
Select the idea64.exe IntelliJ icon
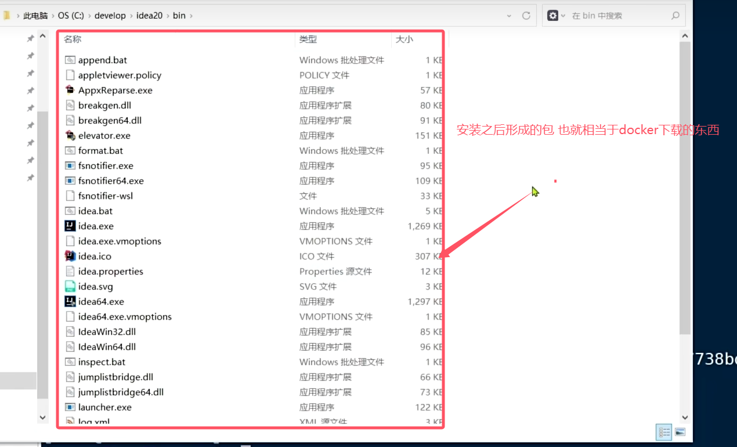[70, 301]
